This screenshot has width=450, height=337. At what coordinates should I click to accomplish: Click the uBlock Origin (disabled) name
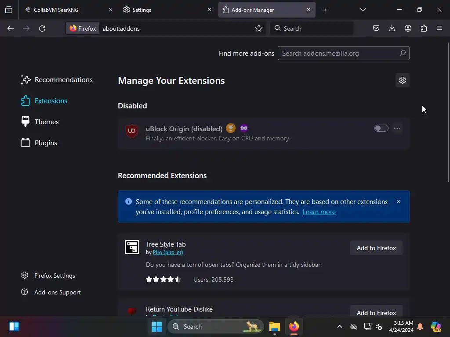(184, 129)
